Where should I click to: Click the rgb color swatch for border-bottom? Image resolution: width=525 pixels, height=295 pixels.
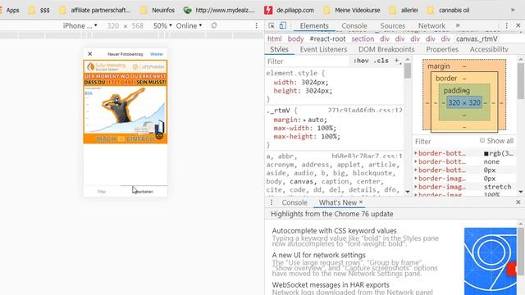click(486, 153)
